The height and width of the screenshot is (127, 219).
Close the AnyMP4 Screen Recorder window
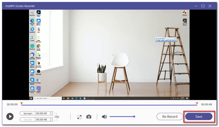coord(210,6)
